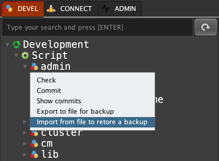Choose Check from the context menu
Viewport: 219px width, 161px height.
(46, 80)
